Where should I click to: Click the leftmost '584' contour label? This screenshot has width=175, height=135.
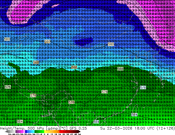click(20, 121)
